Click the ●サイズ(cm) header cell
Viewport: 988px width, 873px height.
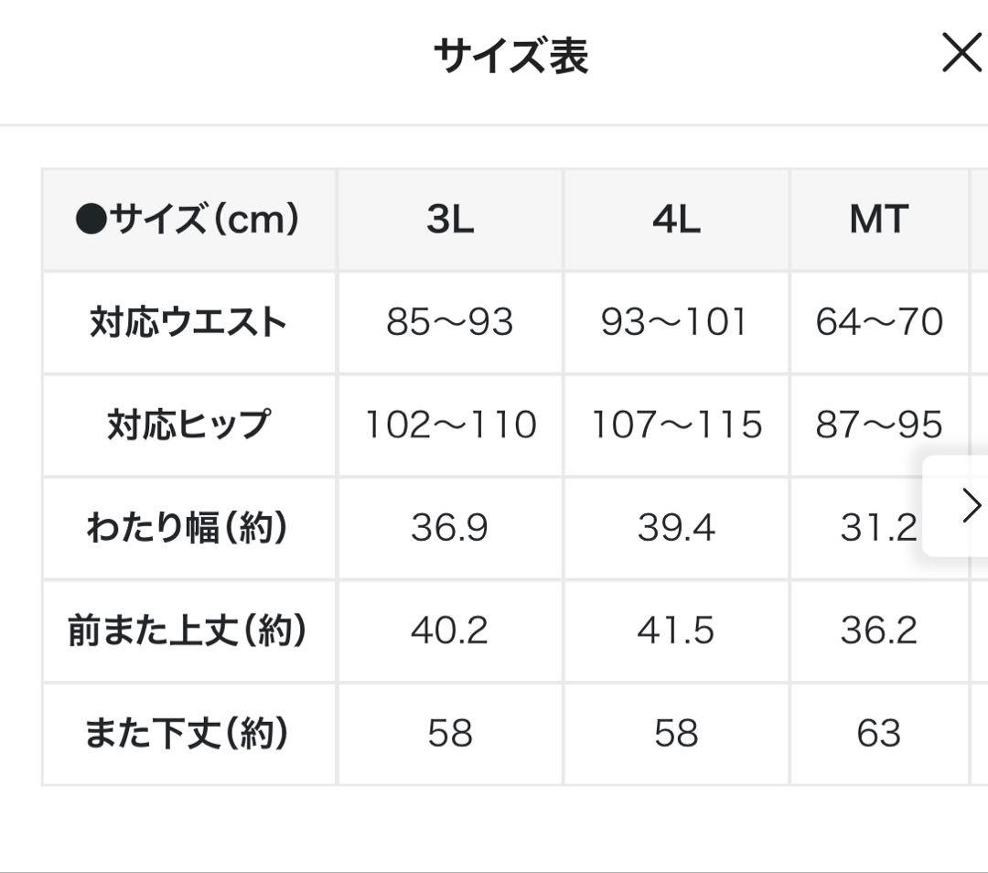188,220
